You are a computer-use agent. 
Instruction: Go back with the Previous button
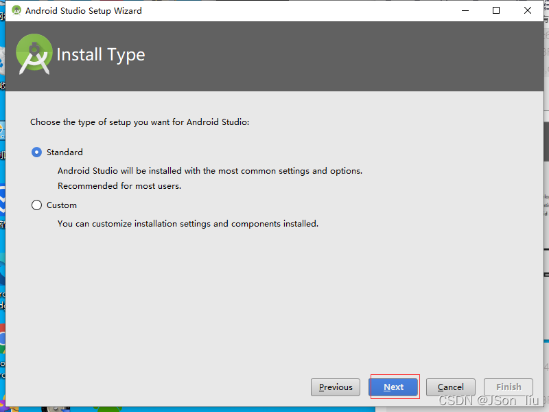tap(336, 387)
